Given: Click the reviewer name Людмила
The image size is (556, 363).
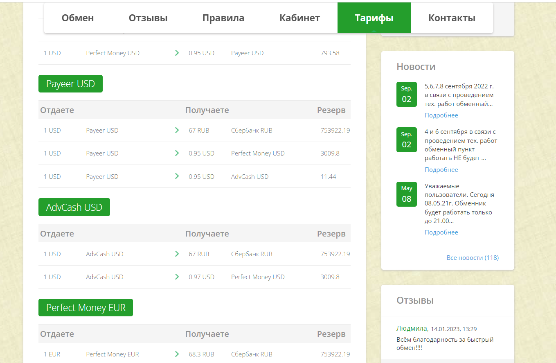Looking at the screenshot, I should point(412,328).
